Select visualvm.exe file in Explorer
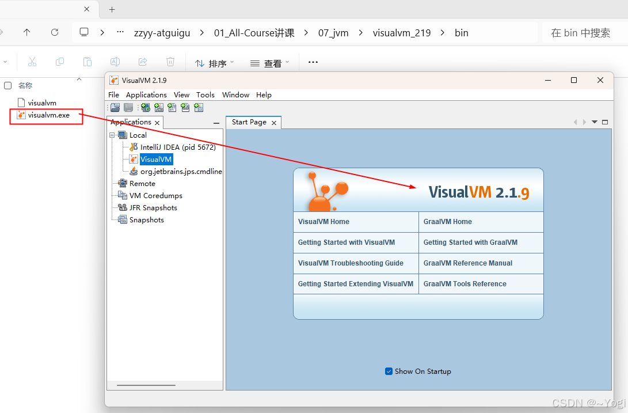628x413 pixels. tap(48, 115)
